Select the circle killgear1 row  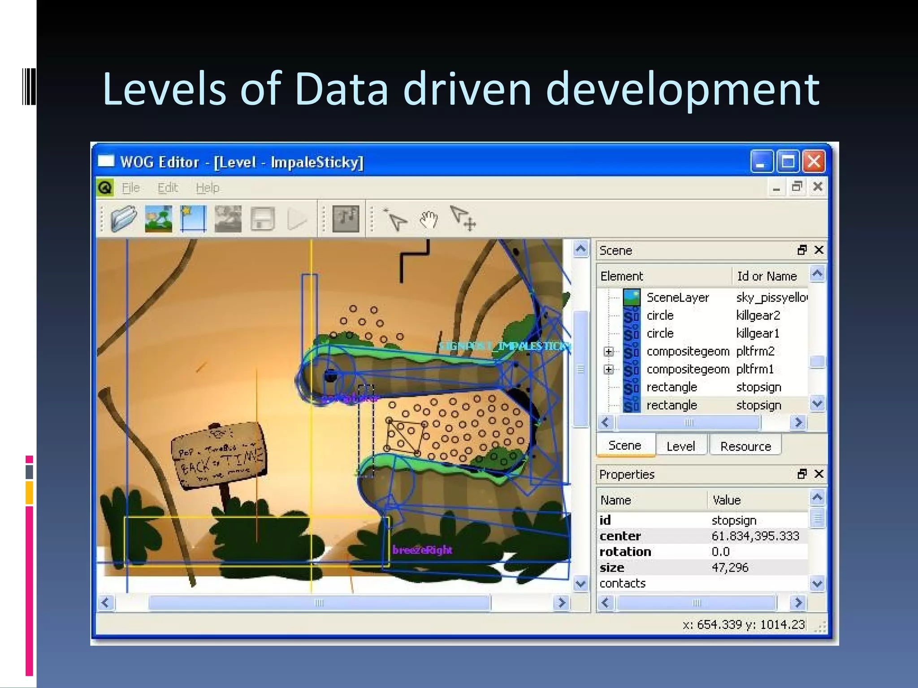pyautogui.click(x=702, y=333)
